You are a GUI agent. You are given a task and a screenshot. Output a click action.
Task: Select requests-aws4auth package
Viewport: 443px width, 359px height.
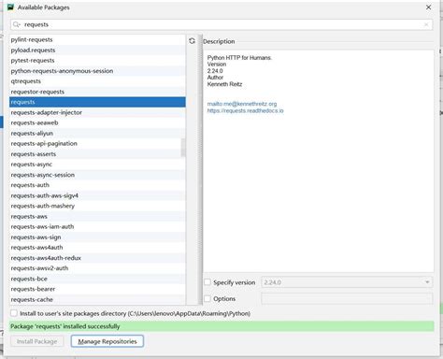point(97,248)
